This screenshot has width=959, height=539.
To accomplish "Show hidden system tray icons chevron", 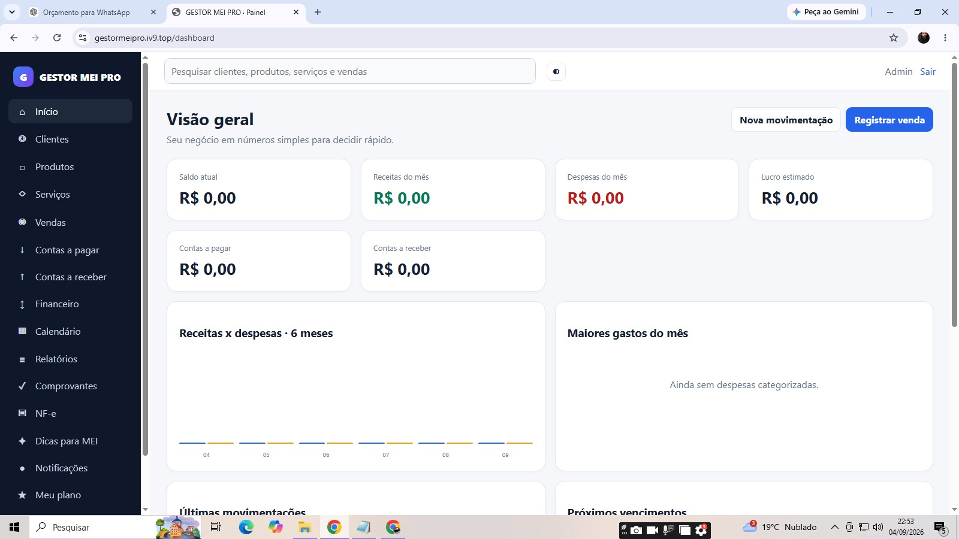I will (834, 527).
